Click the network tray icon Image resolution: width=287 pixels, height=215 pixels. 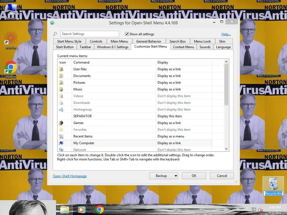click(x=254, y=209)
